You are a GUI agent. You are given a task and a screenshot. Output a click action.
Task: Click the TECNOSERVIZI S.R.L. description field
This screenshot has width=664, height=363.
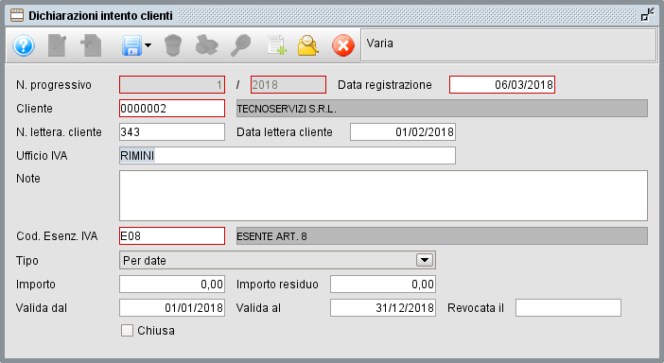tap(442, 109)
